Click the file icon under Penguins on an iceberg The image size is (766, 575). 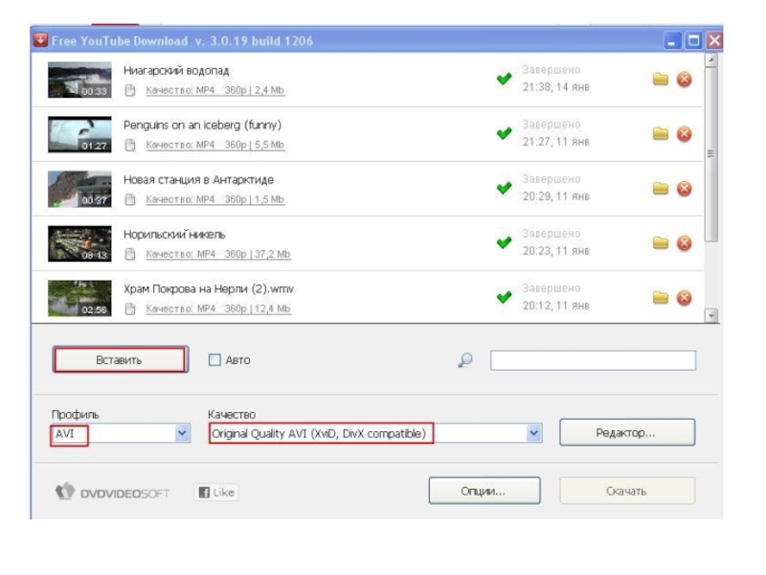130,146
